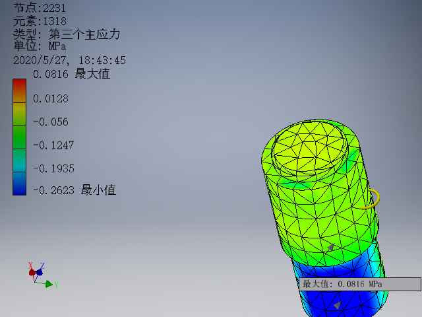
Task: Click the gray arrow marker on the green cylinder
Action: tap(331, 246)
